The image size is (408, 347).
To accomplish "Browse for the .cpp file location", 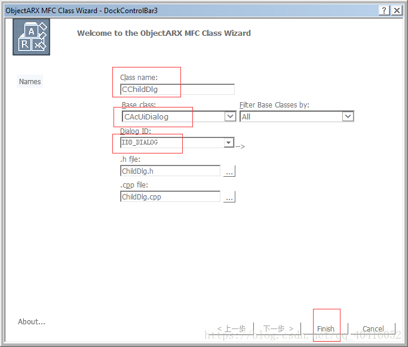I will (x=229, y=196).
